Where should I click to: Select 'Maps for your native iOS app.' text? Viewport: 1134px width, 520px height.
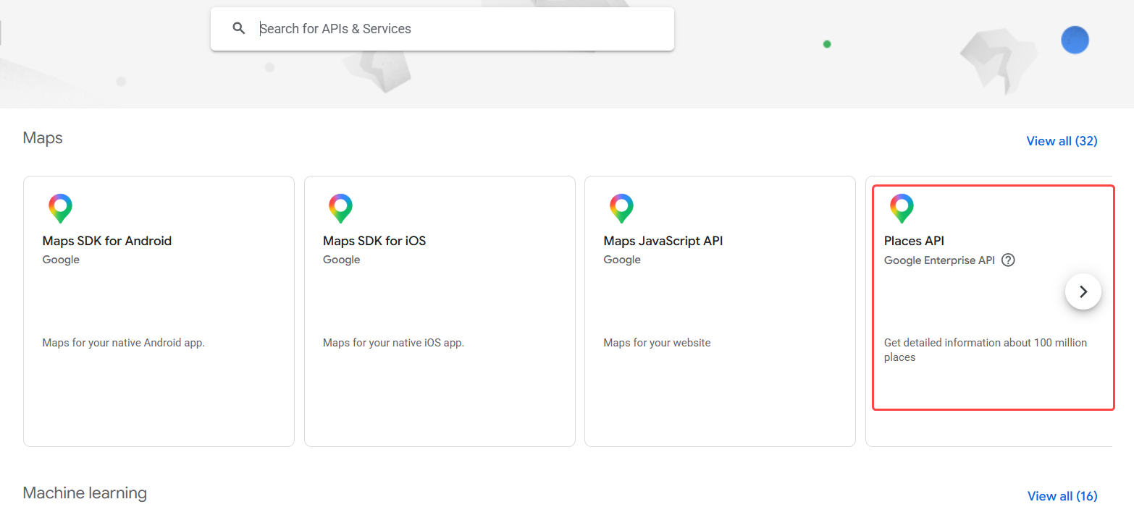(x=393, y=343)
